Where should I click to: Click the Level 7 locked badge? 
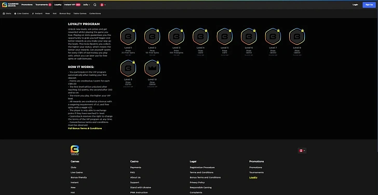tap(273, 36)
